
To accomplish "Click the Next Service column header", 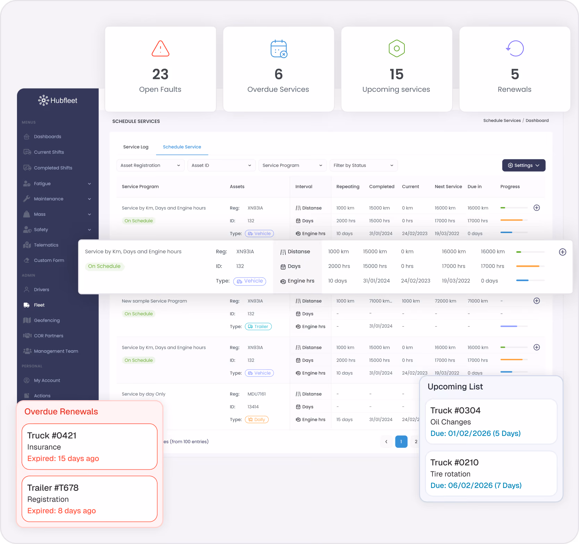I will 448,187.
